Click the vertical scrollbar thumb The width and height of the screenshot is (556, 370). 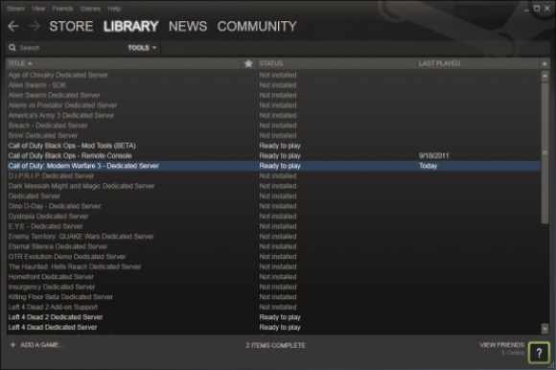coord(545,153)
